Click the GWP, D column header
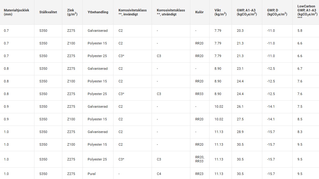 [x=277, y=12]
